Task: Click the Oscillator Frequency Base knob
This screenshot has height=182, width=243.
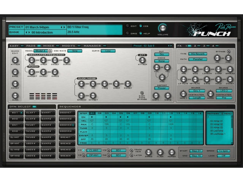Action: (x=32, y=60)
